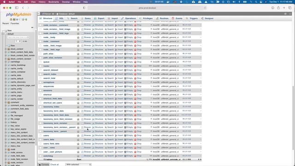Click Search icon for sequences table
This screenshot has width=295, height=166.
(106, 87)
